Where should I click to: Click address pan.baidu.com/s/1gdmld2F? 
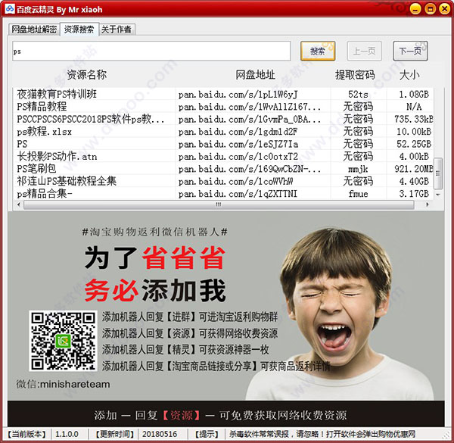(238, 132)
